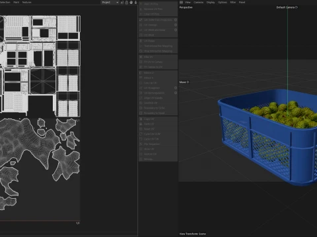Image resolution: width=317 pixels, height=237 pixels.
Task: Click the Move tool label in viewport
Action: [x=182, y=82]
